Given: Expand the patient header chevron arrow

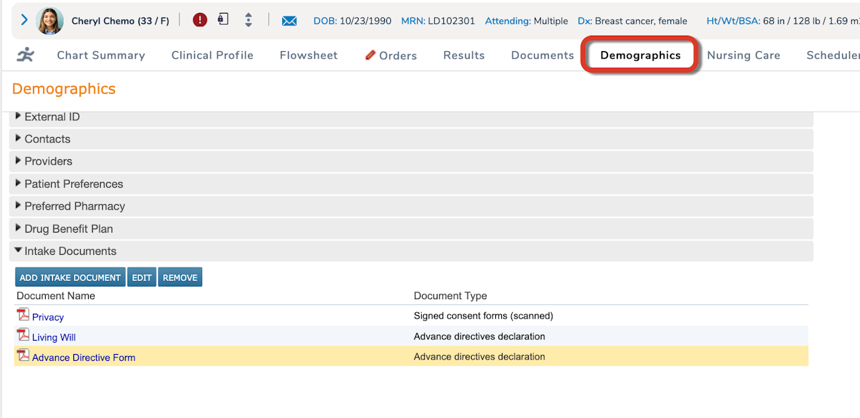Looking at the screenshot, I should pyautogui.click(x=24, y=20).
